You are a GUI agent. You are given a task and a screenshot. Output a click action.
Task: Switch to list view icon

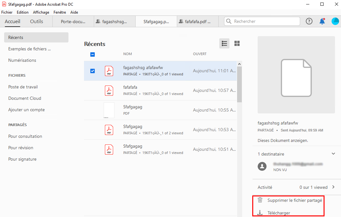tap(224, 43)
